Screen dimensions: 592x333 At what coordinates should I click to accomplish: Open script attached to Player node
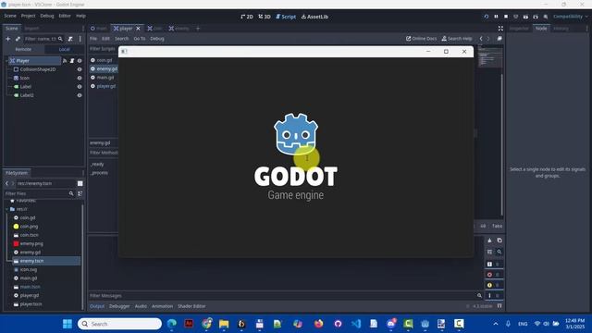72,60
